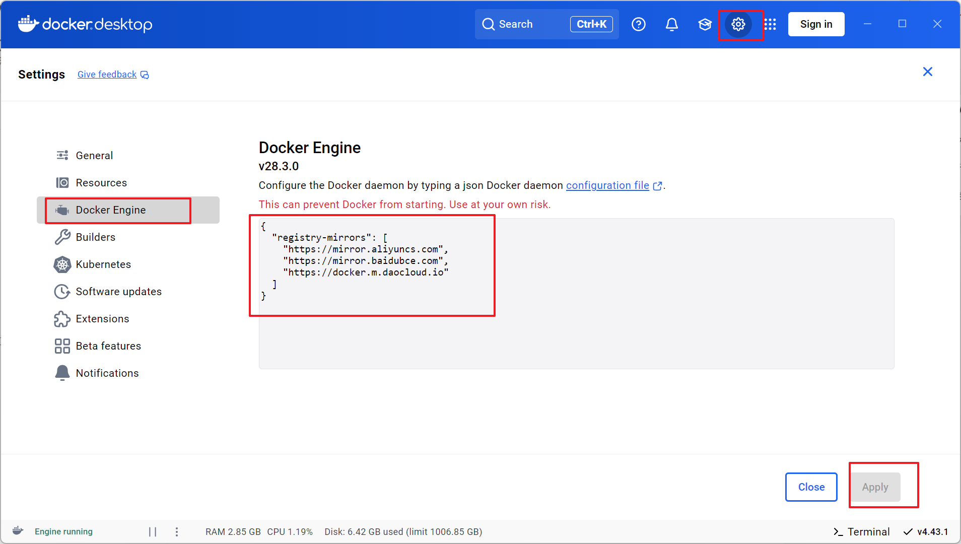Click the Kubernetes wheel icon
This screenshot has height=544, width=961.
pyautogui.click(x=62, y=264)
